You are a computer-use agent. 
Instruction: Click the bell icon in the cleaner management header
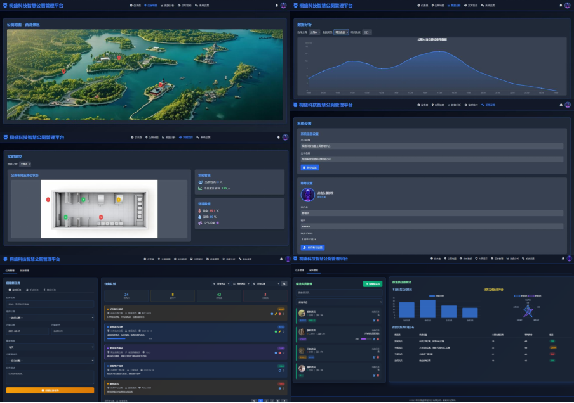coord(563,259)
